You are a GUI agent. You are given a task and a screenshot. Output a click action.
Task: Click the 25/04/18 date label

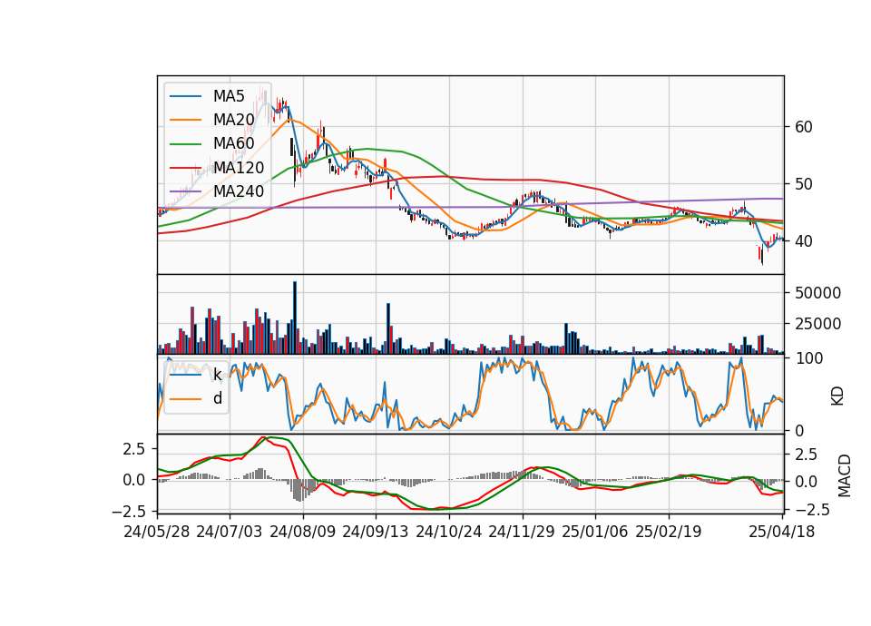click(x=781, y=532)
